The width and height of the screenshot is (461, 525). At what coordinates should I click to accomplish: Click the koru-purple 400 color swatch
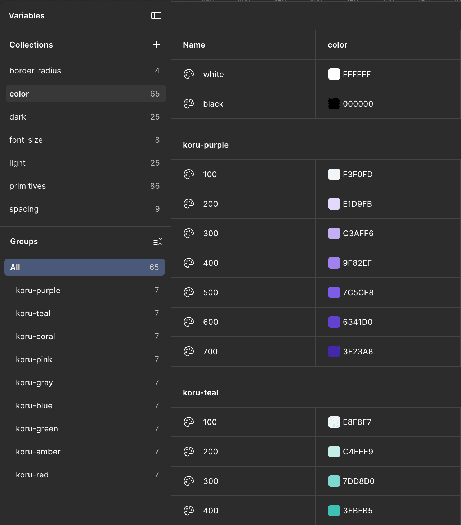point(334,263)
